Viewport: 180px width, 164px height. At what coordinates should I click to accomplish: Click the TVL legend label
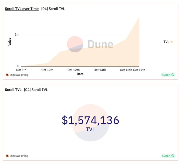tap(166, 42)
